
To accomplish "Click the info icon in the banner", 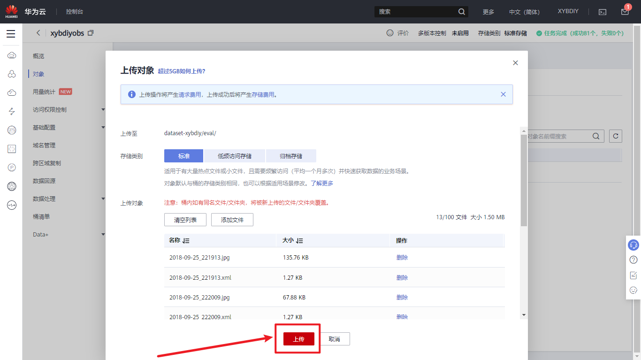I will tap(132, 94).
